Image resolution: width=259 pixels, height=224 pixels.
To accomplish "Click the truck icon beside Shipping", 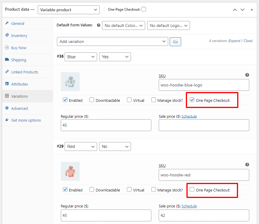I will click(x=7, y=59).
